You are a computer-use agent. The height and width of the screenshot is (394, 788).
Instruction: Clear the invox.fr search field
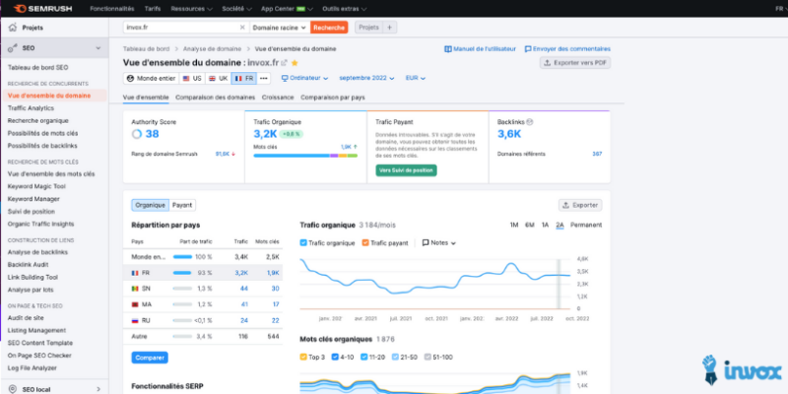tap(242, 28)
